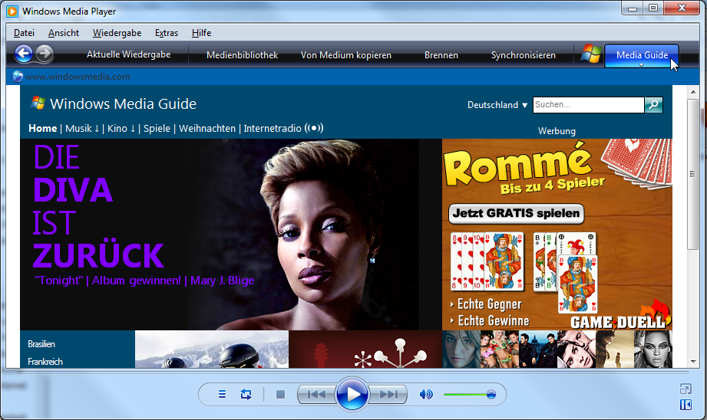Switch to Medienbibliothek tab

click(242, 55)
